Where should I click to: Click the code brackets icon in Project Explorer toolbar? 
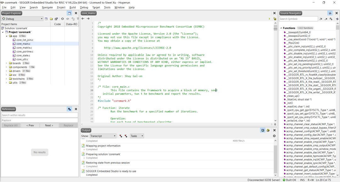pyautogui.click(x=67, y=19)
